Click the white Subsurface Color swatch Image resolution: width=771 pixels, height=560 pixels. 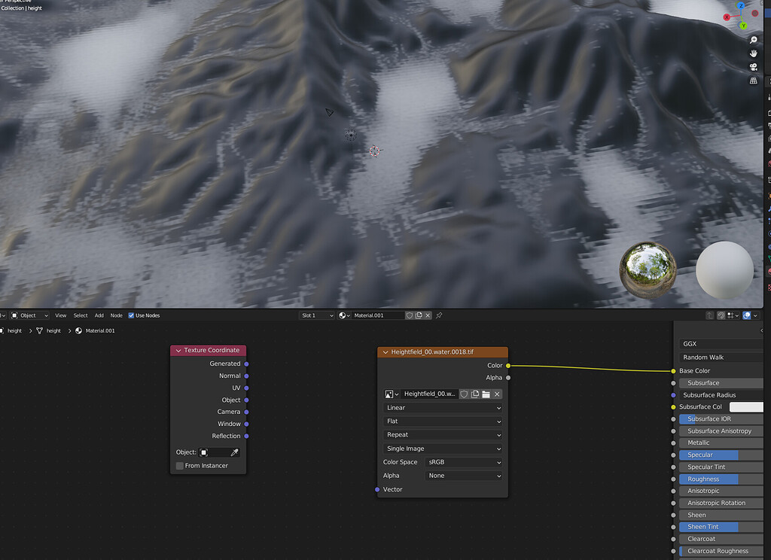[x=745, y=406]
